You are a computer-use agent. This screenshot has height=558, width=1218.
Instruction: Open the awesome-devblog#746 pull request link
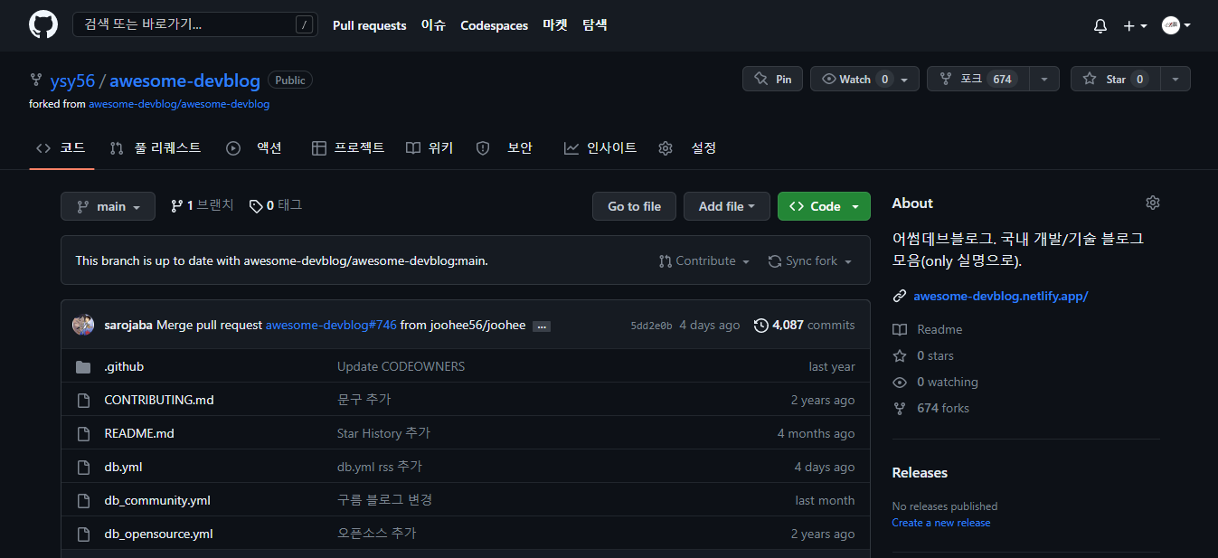331,325
